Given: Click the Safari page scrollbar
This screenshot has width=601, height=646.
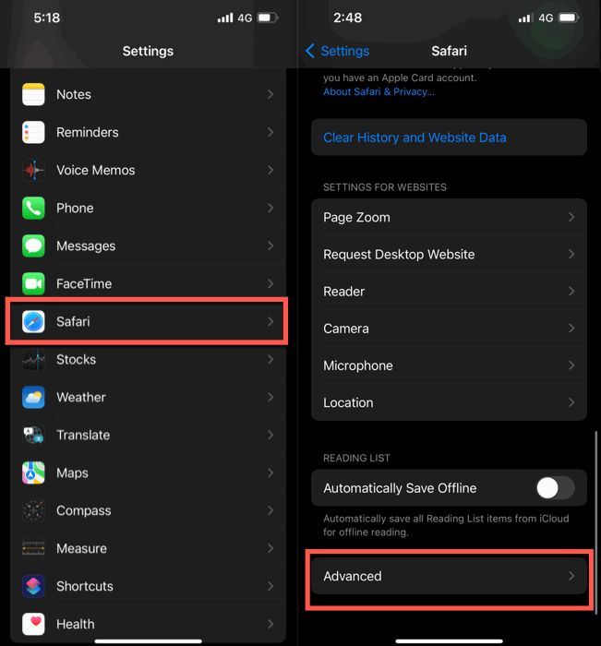Looking at the screenshot, I should click(596, 522).
